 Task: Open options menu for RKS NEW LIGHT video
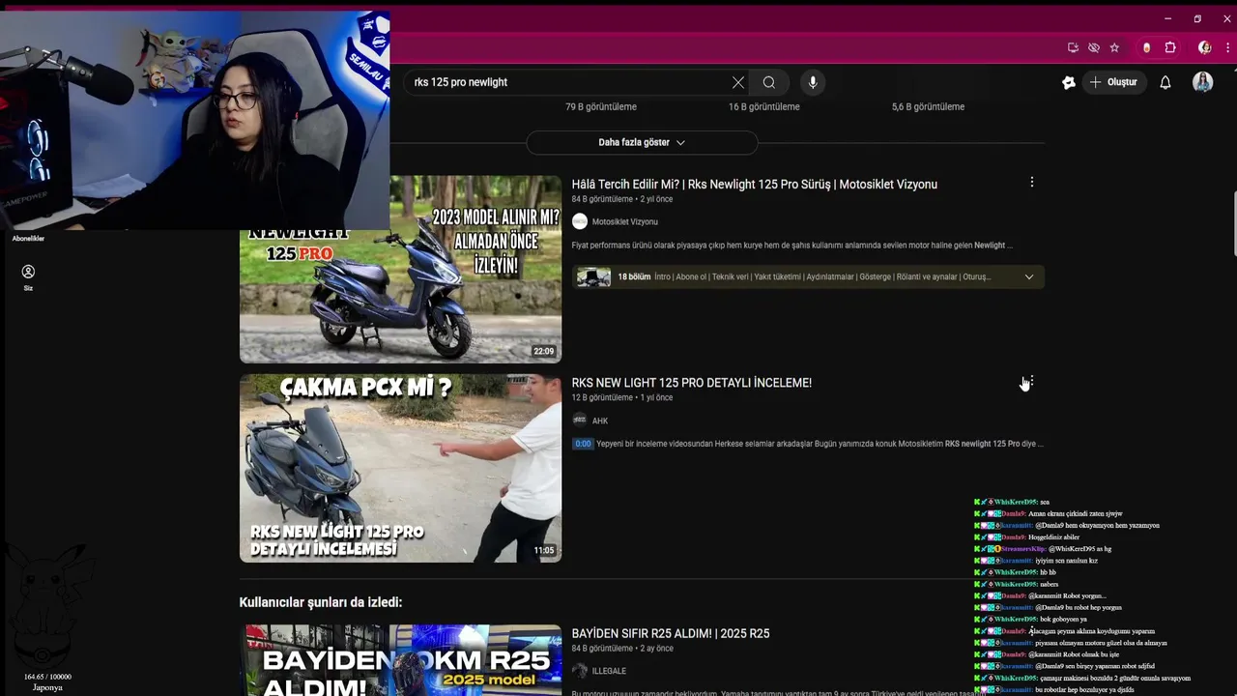click(1032, 382)
